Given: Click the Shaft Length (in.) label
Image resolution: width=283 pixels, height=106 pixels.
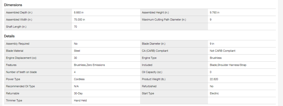Looking at the screenshot, I should tap(17, 27).
